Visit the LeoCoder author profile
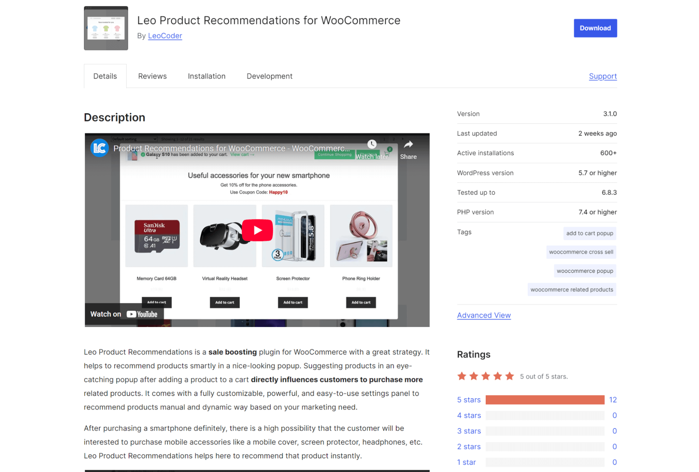Screen dimensions: 699x472 pos(165,36)
